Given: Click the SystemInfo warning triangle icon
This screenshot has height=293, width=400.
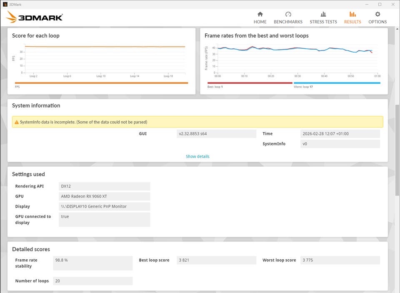Looking at the screenshot, I should coord(17,122).
